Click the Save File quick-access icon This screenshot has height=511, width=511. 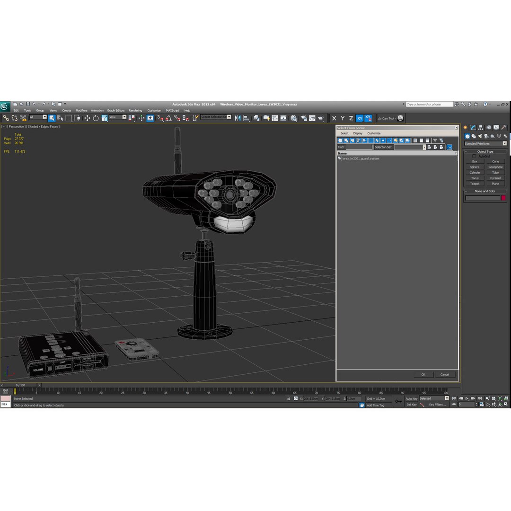pos(28,104)
